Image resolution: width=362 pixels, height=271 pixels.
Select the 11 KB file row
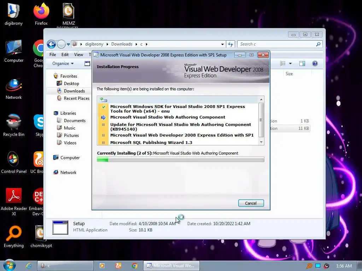click(x=290, y=128)
